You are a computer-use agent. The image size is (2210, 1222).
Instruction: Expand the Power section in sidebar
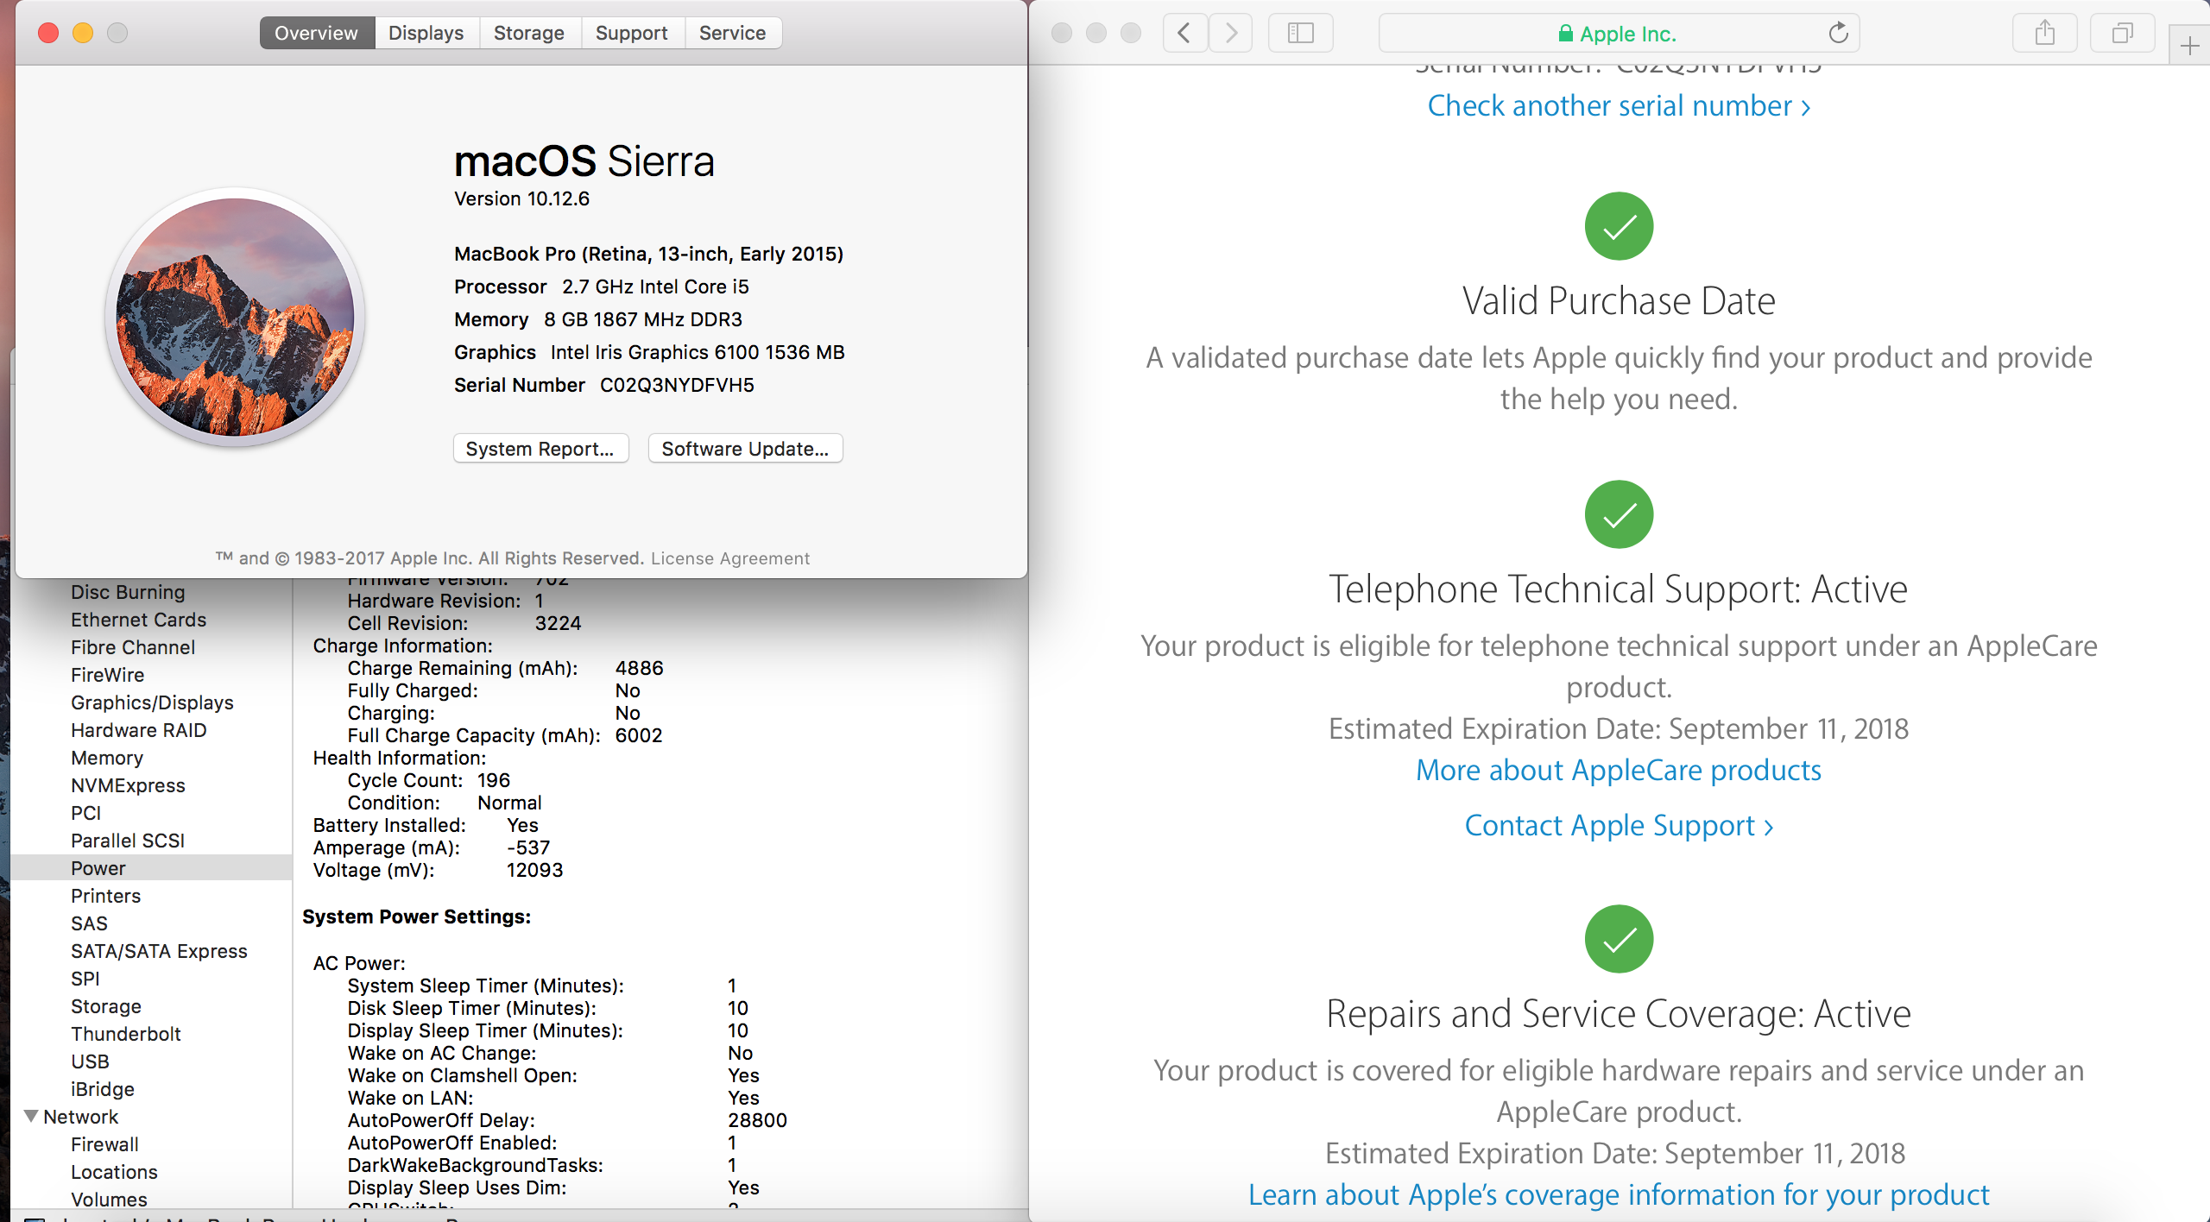(x=99, y=866)
